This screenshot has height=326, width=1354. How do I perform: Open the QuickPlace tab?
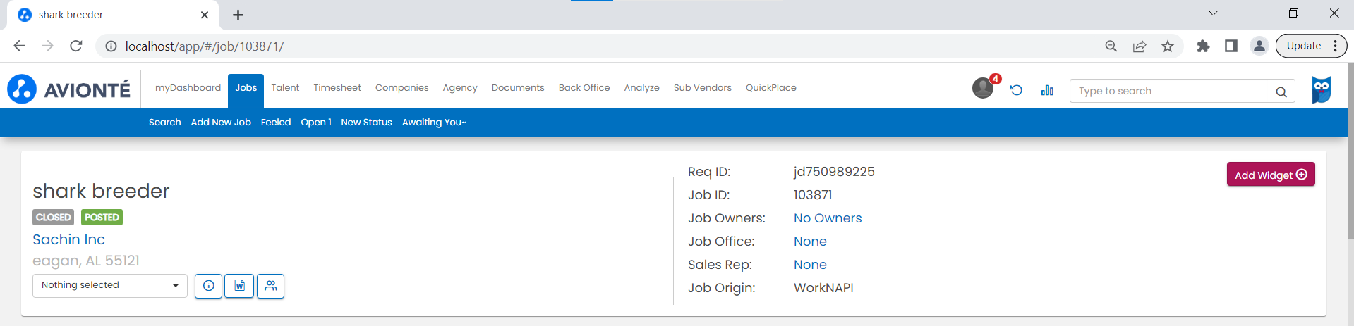770,88
